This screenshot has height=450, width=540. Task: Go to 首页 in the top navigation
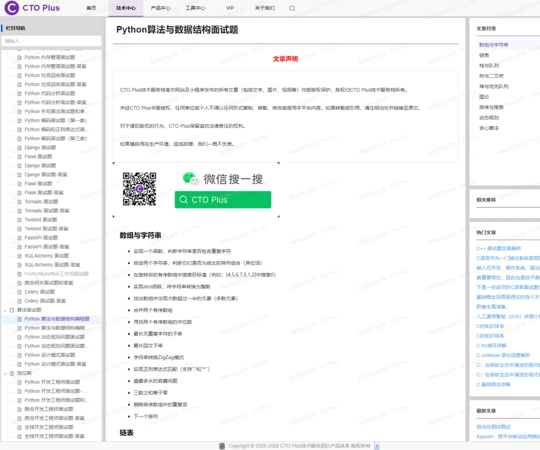tap(91, 8)
